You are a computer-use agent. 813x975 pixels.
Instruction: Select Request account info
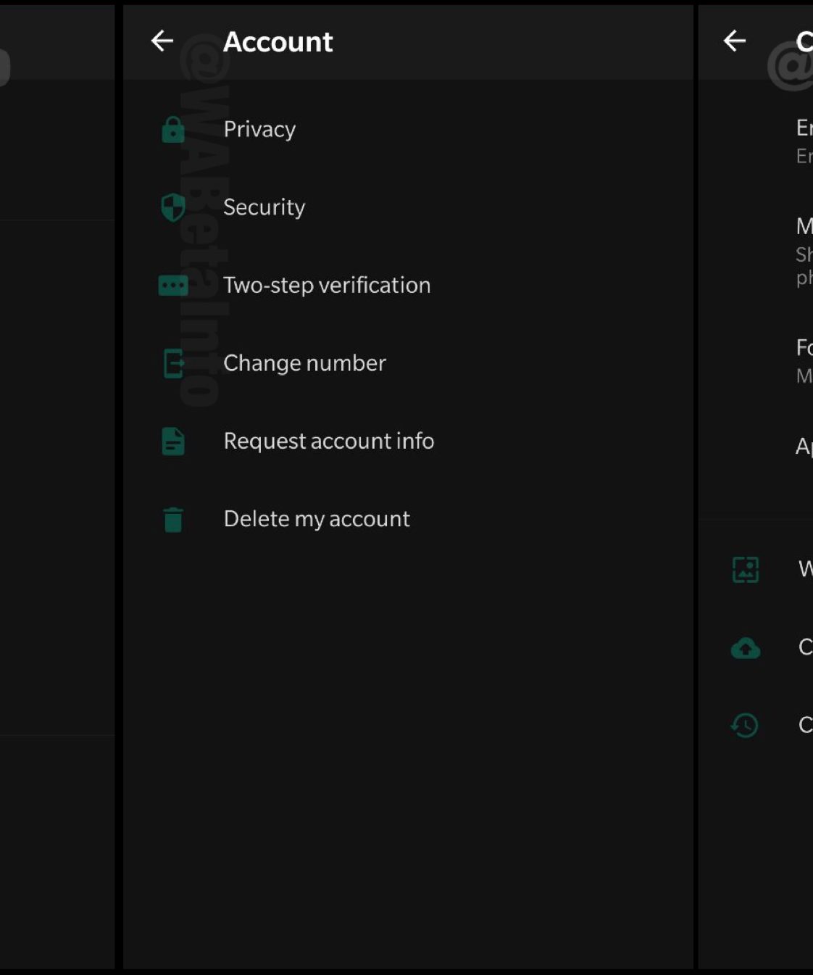pyautogui.click(x=328, y=441)
